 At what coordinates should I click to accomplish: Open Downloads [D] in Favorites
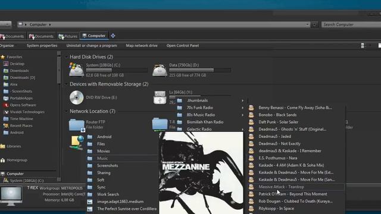pyautogui.click(x=23, y=78)
